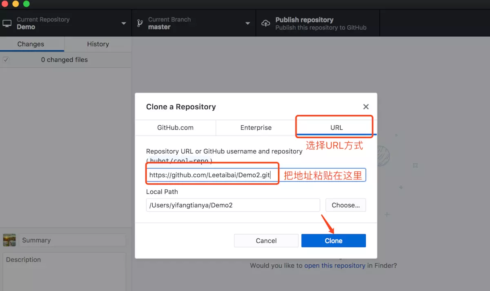Click the Choose… button for local path
Screen dimensions: 490x291
[x=345, y=205]
